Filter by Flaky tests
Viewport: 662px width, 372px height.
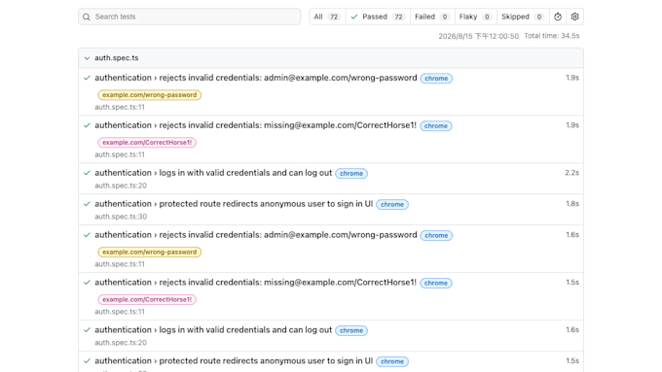(476, 17)
